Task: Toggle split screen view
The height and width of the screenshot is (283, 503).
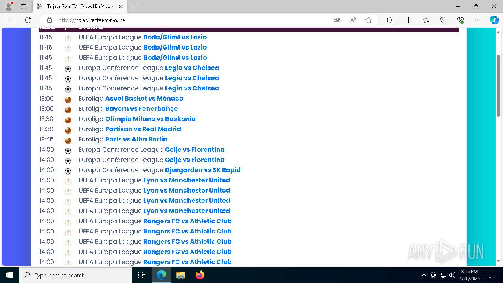Action: coord(408,20)
